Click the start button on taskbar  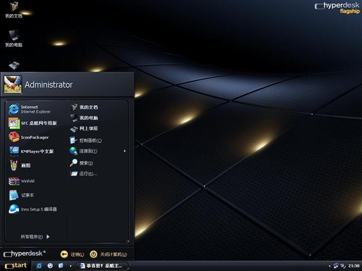[15, 266]
